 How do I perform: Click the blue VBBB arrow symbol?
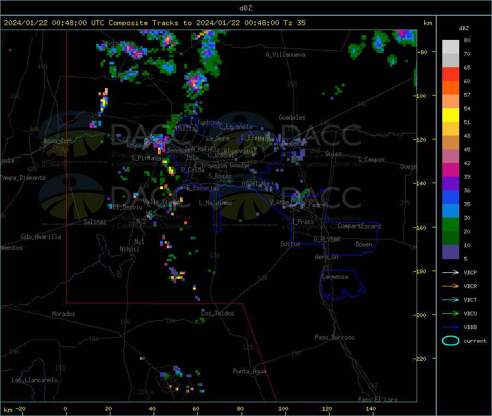click(x=450, y=327)
